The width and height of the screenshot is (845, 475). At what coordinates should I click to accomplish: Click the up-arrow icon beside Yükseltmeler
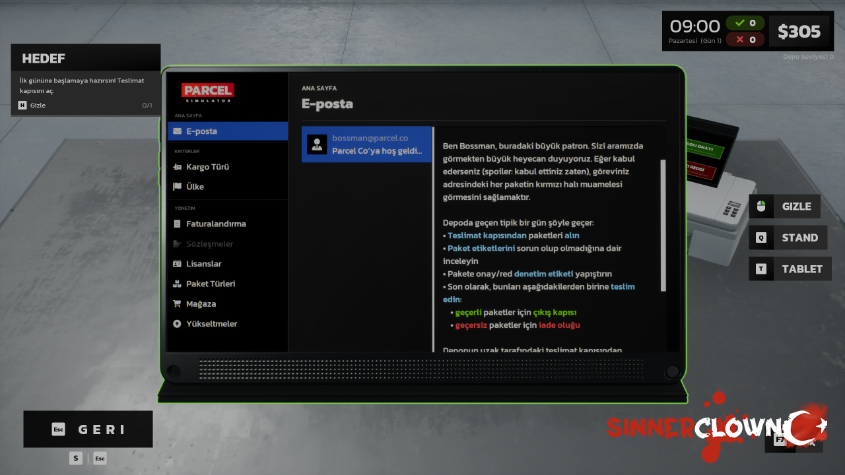(177, 324)
